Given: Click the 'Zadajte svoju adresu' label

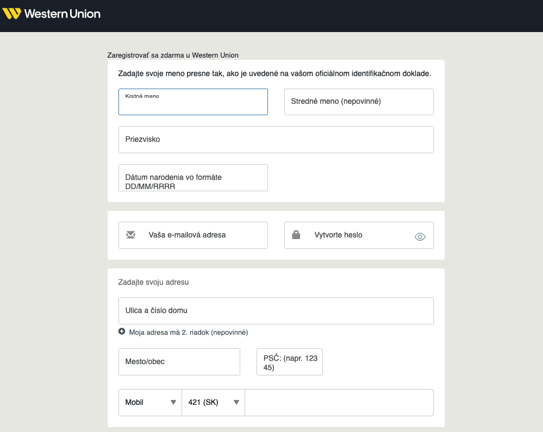Looking at the screenshot, I should click(x=153, y=282).
